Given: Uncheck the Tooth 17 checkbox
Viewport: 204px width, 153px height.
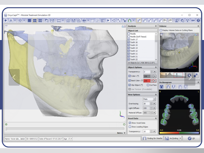Looking at the screenshot, I should [x=129, y=39].
